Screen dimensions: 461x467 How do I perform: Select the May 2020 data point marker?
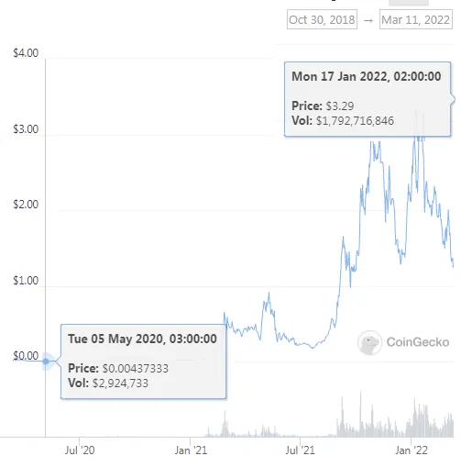tap(46, 361)
